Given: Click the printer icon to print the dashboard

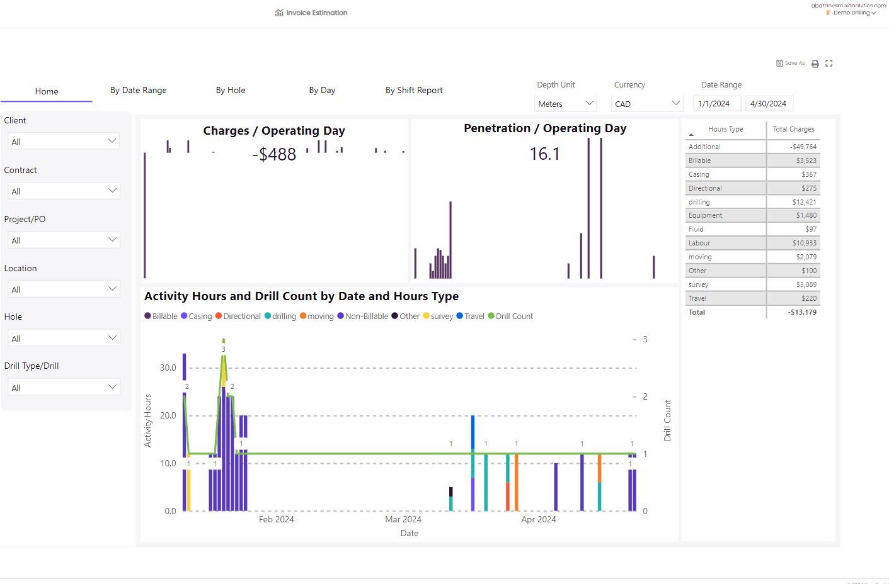Looking at the screenshot, I should click(x=815, y=63).
